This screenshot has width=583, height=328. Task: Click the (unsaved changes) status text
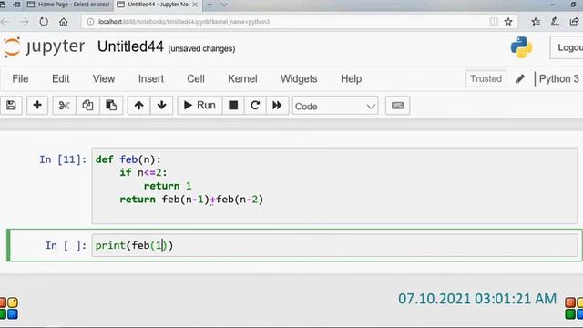201,48
